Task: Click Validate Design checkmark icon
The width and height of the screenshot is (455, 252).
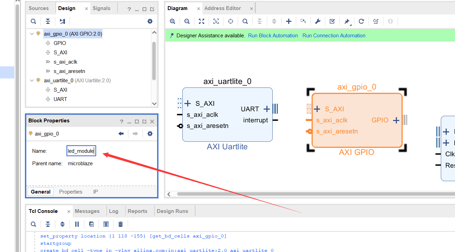Action: [x=332, y=21]
